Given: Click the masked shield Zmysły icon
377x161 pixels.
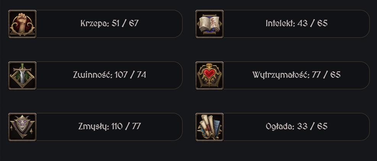Looking at the screenshot, I should pyautogui.click(x=23, y=127).
